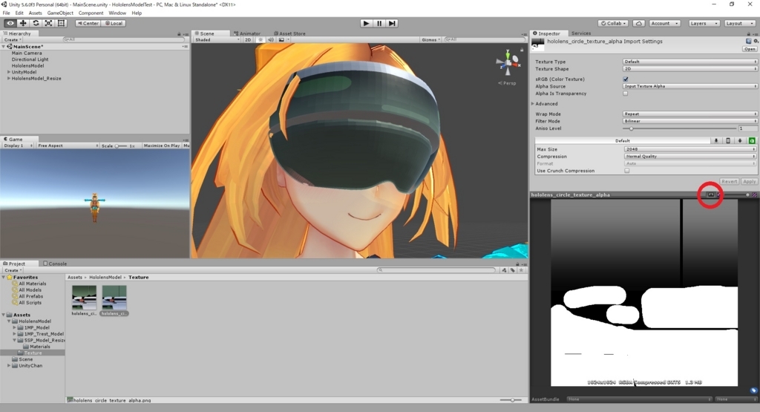This screenshot has height=412, width=760.
Task: Open Texture Type dropdown
Action: pos(689,62)
